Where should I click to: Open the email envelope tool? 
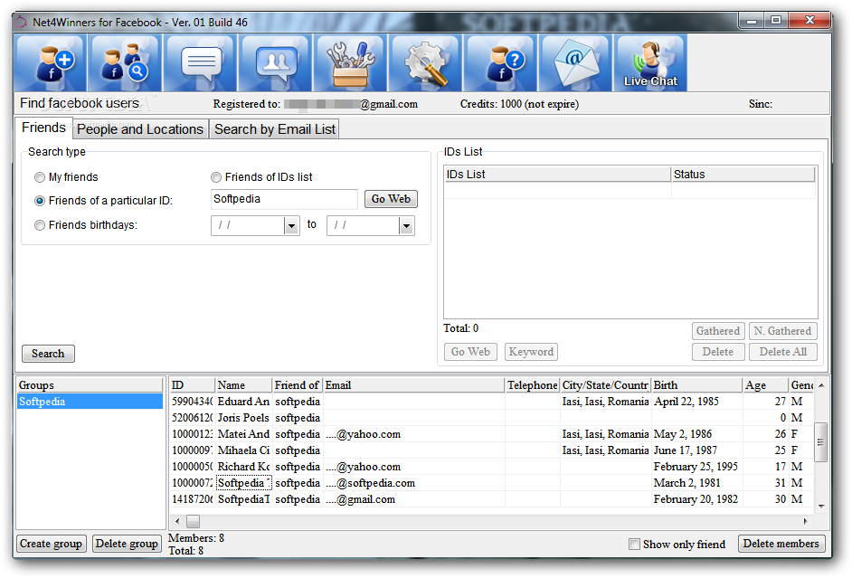tap(575, 62)
